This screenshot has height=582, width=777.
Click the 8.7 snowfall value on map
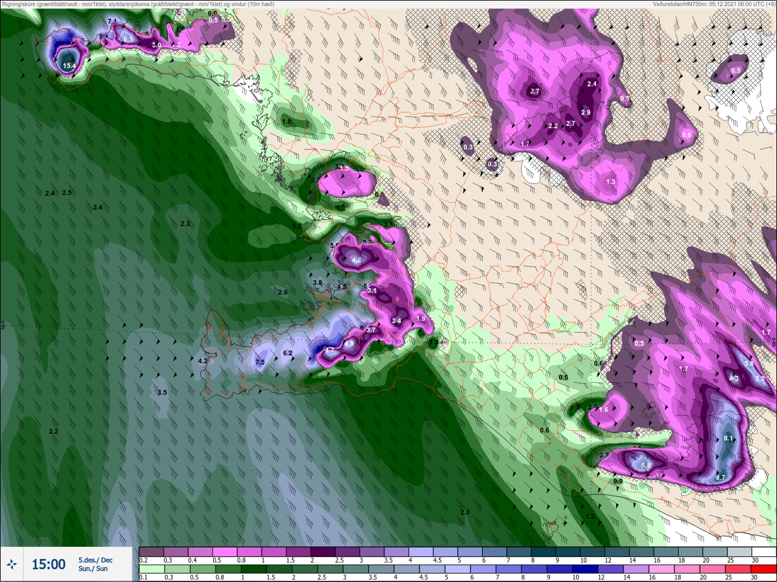point(721,478)
